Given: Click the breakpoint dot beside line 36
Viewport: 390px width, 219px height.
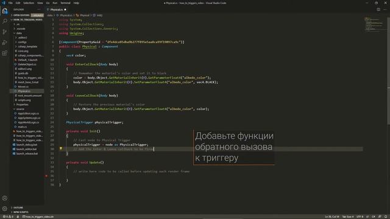Looking at the screenshot, I should [x=46, y=176].
